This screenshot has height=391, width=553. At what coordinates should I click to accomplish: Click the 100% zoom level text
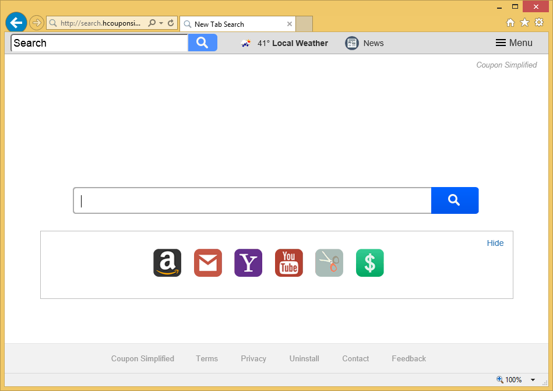click(x=513, y=380)
